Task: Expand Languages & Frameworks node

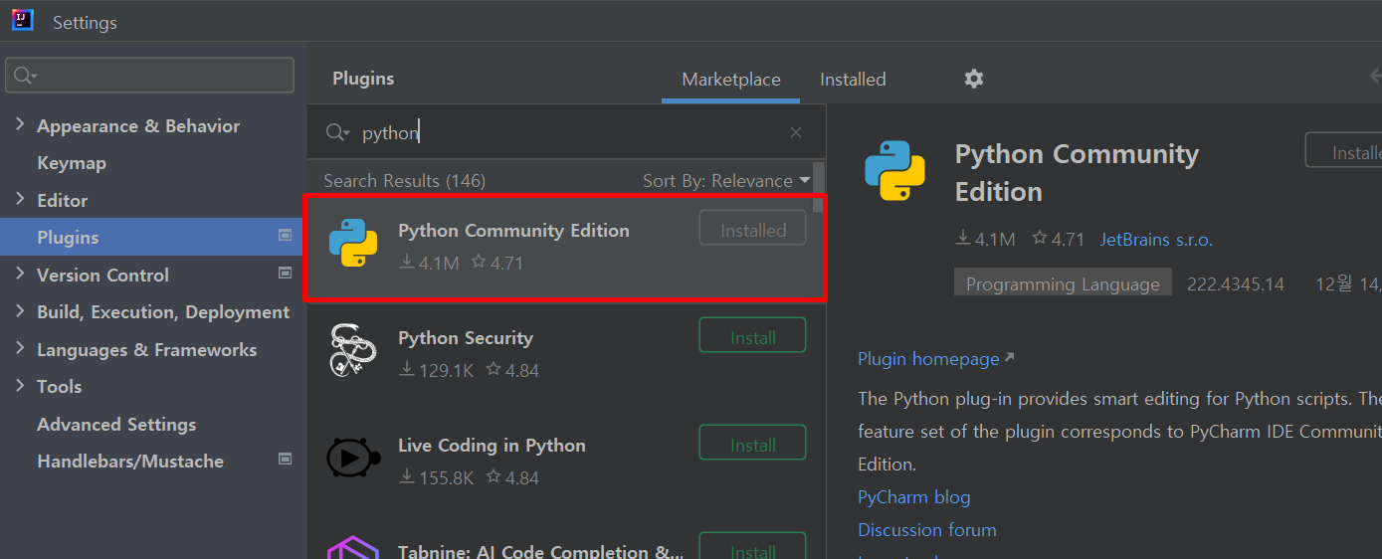Action: pyautogui.click(x=20, y=348)
